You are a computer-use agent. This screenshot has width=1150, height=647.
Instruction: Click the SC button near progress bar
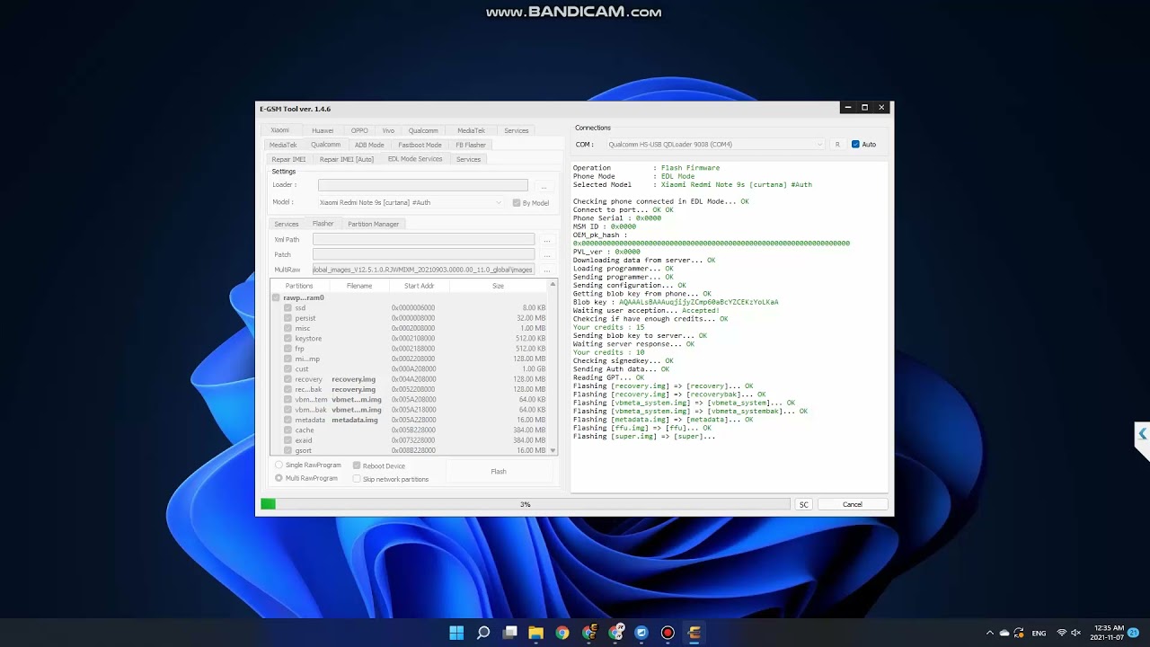[804, 505]
